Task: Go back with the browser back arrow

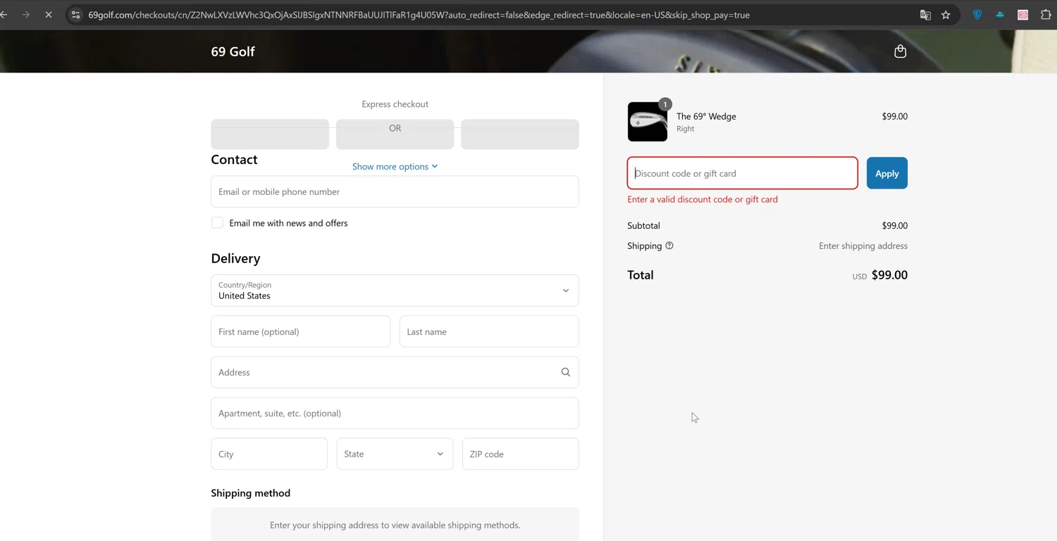Action: [4, 15]
